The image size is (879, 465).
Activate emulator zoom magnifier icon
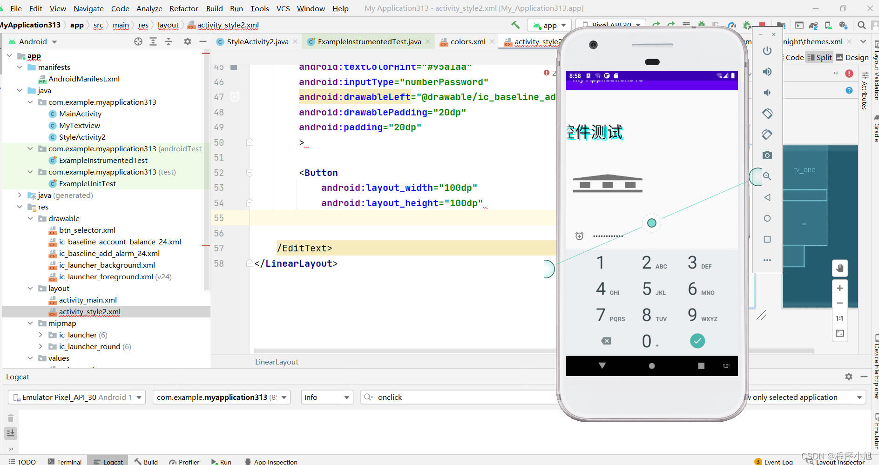767,176
